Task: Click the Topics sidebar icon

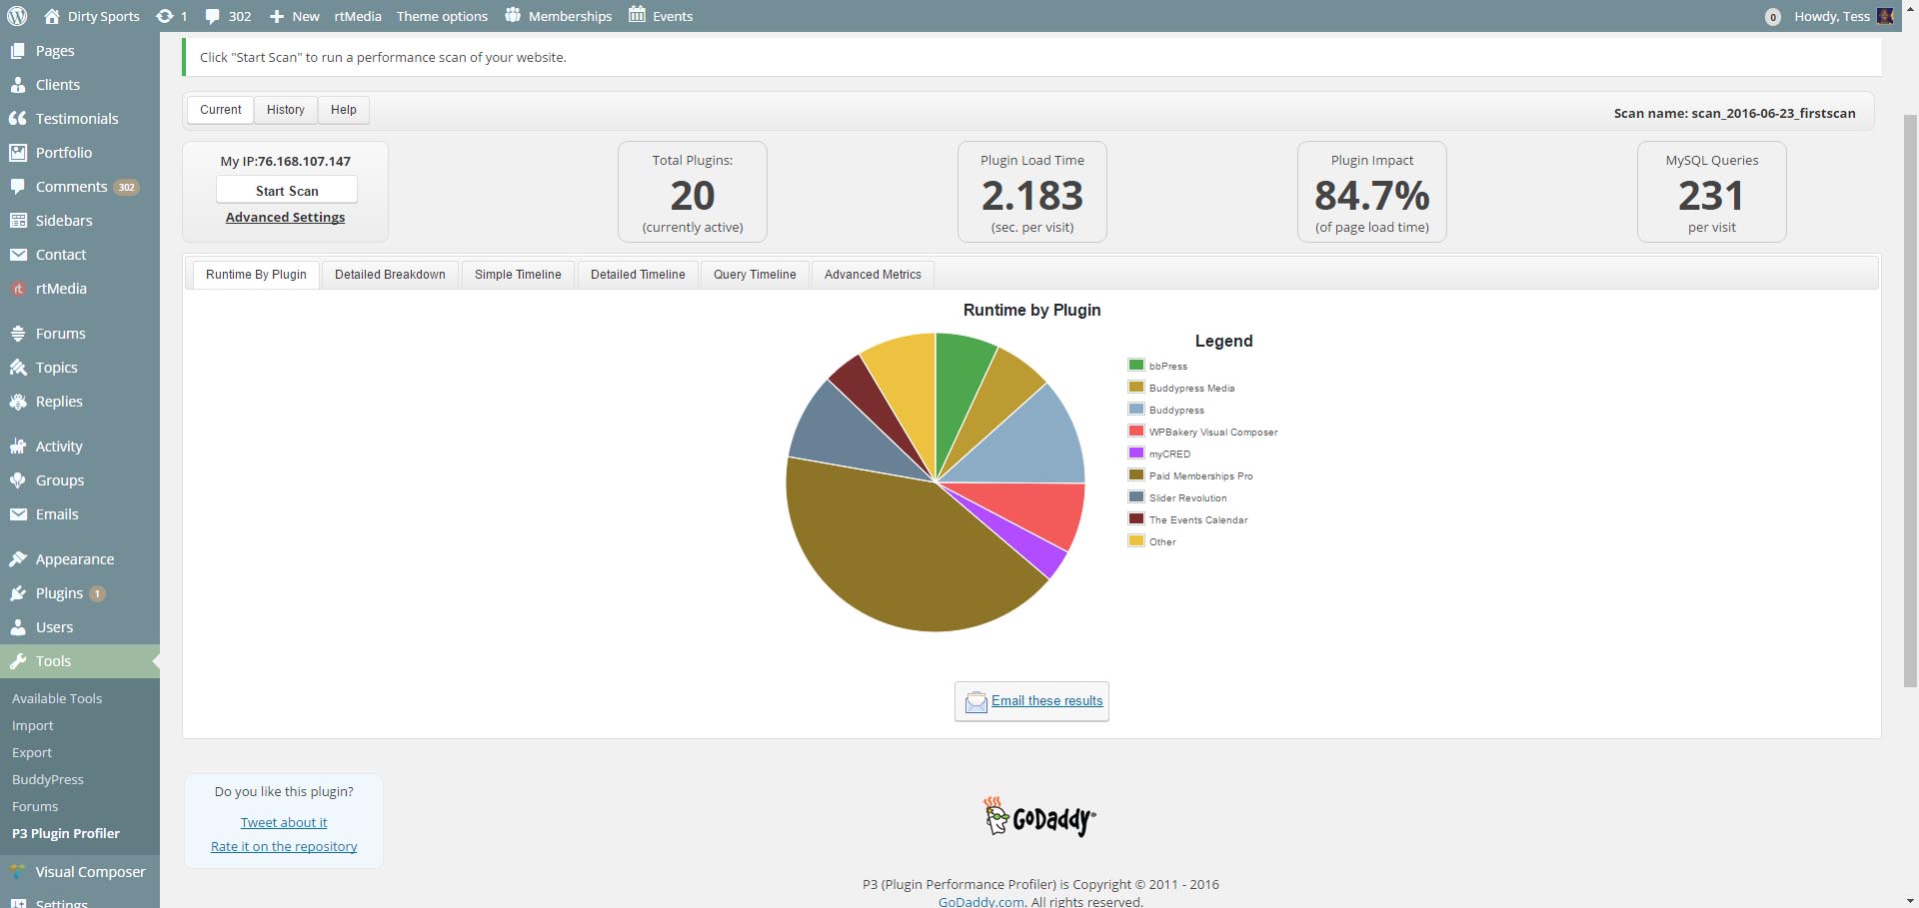Action: pyautogui.click(x=18, y=368)
